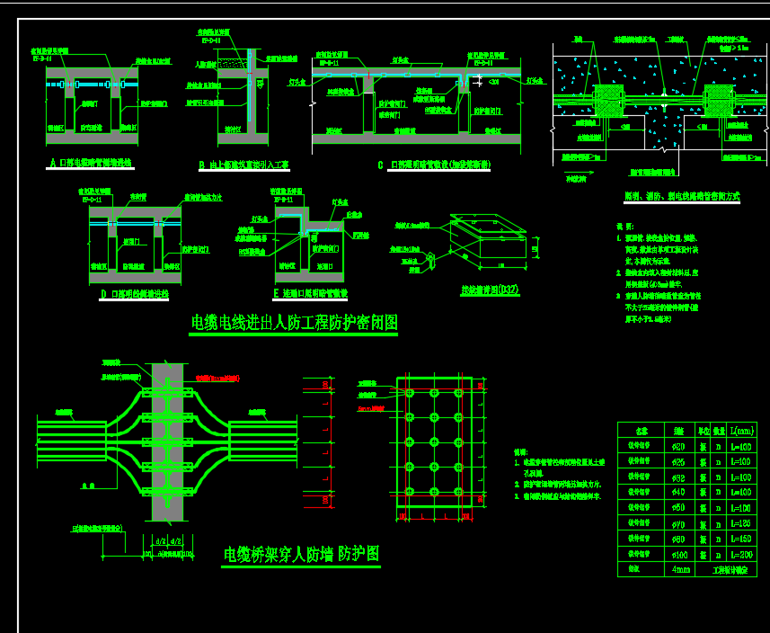The height and width of the screenshot is (633, 770).
Task: Click the L=125 cell in the table
Action: [x=742, y=522]
